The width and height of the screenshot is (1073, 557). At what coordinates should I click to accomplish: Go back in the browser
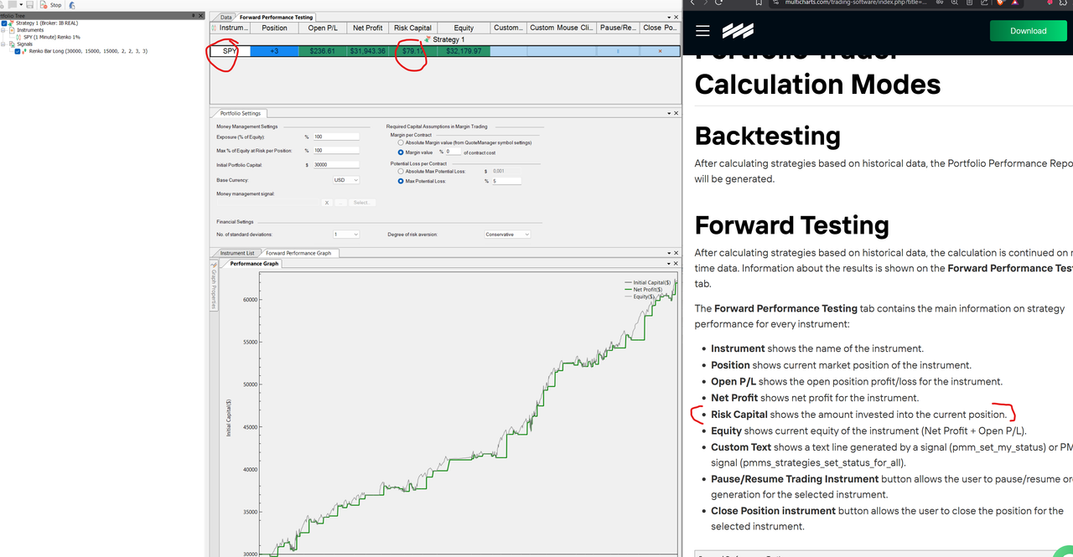692,3
